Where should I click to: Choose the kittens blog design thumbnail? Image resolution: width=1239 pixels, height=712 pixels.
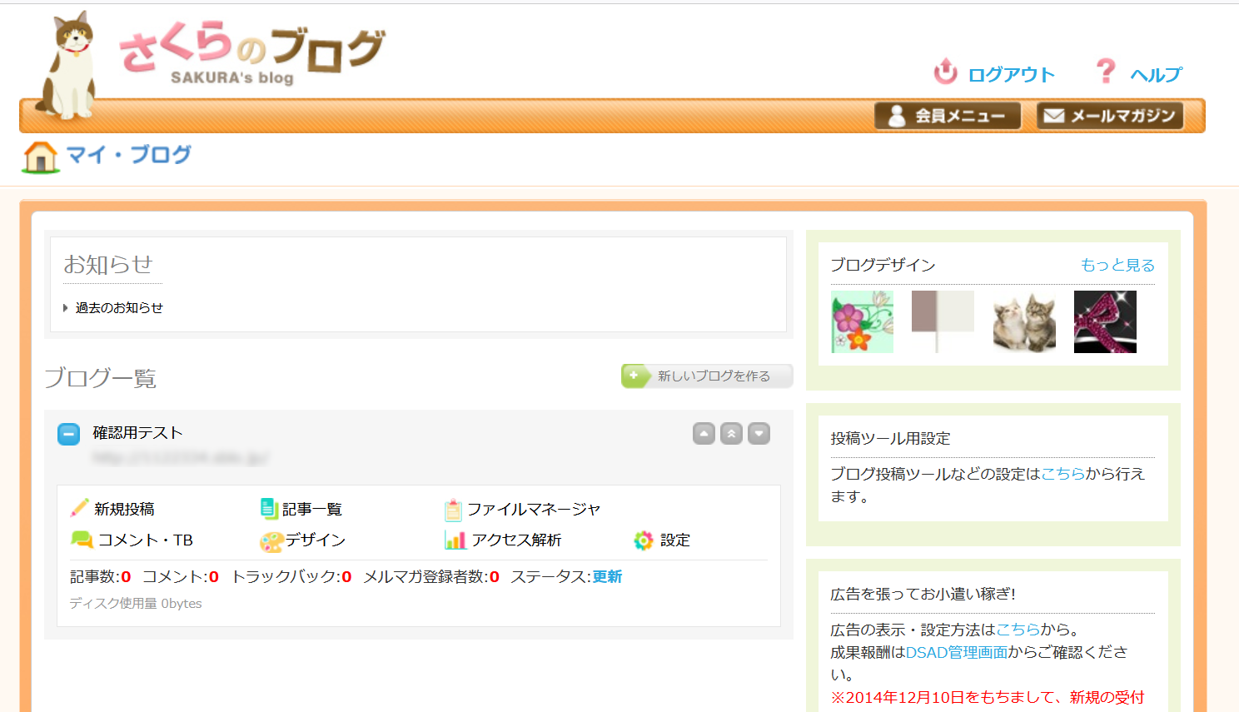pyautogui.click(x=1024, y=321)
